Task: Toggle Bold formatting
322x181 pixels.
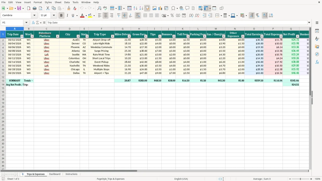Action: pyautogui.click(x=61, y=16)
